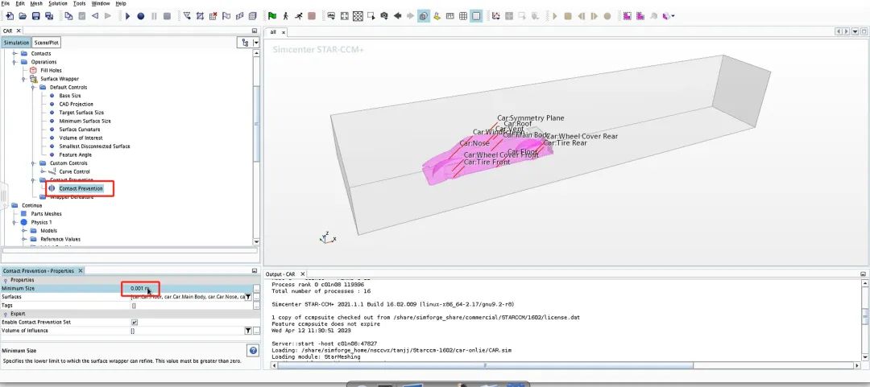Click the blue Run play arrow icon
870x387 pixels.
pos(127,16)
